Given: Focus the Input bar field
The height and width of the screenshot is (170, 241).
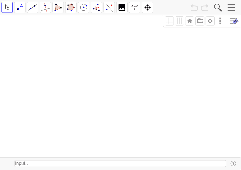Looking at the screenshot, I should 120,163.
